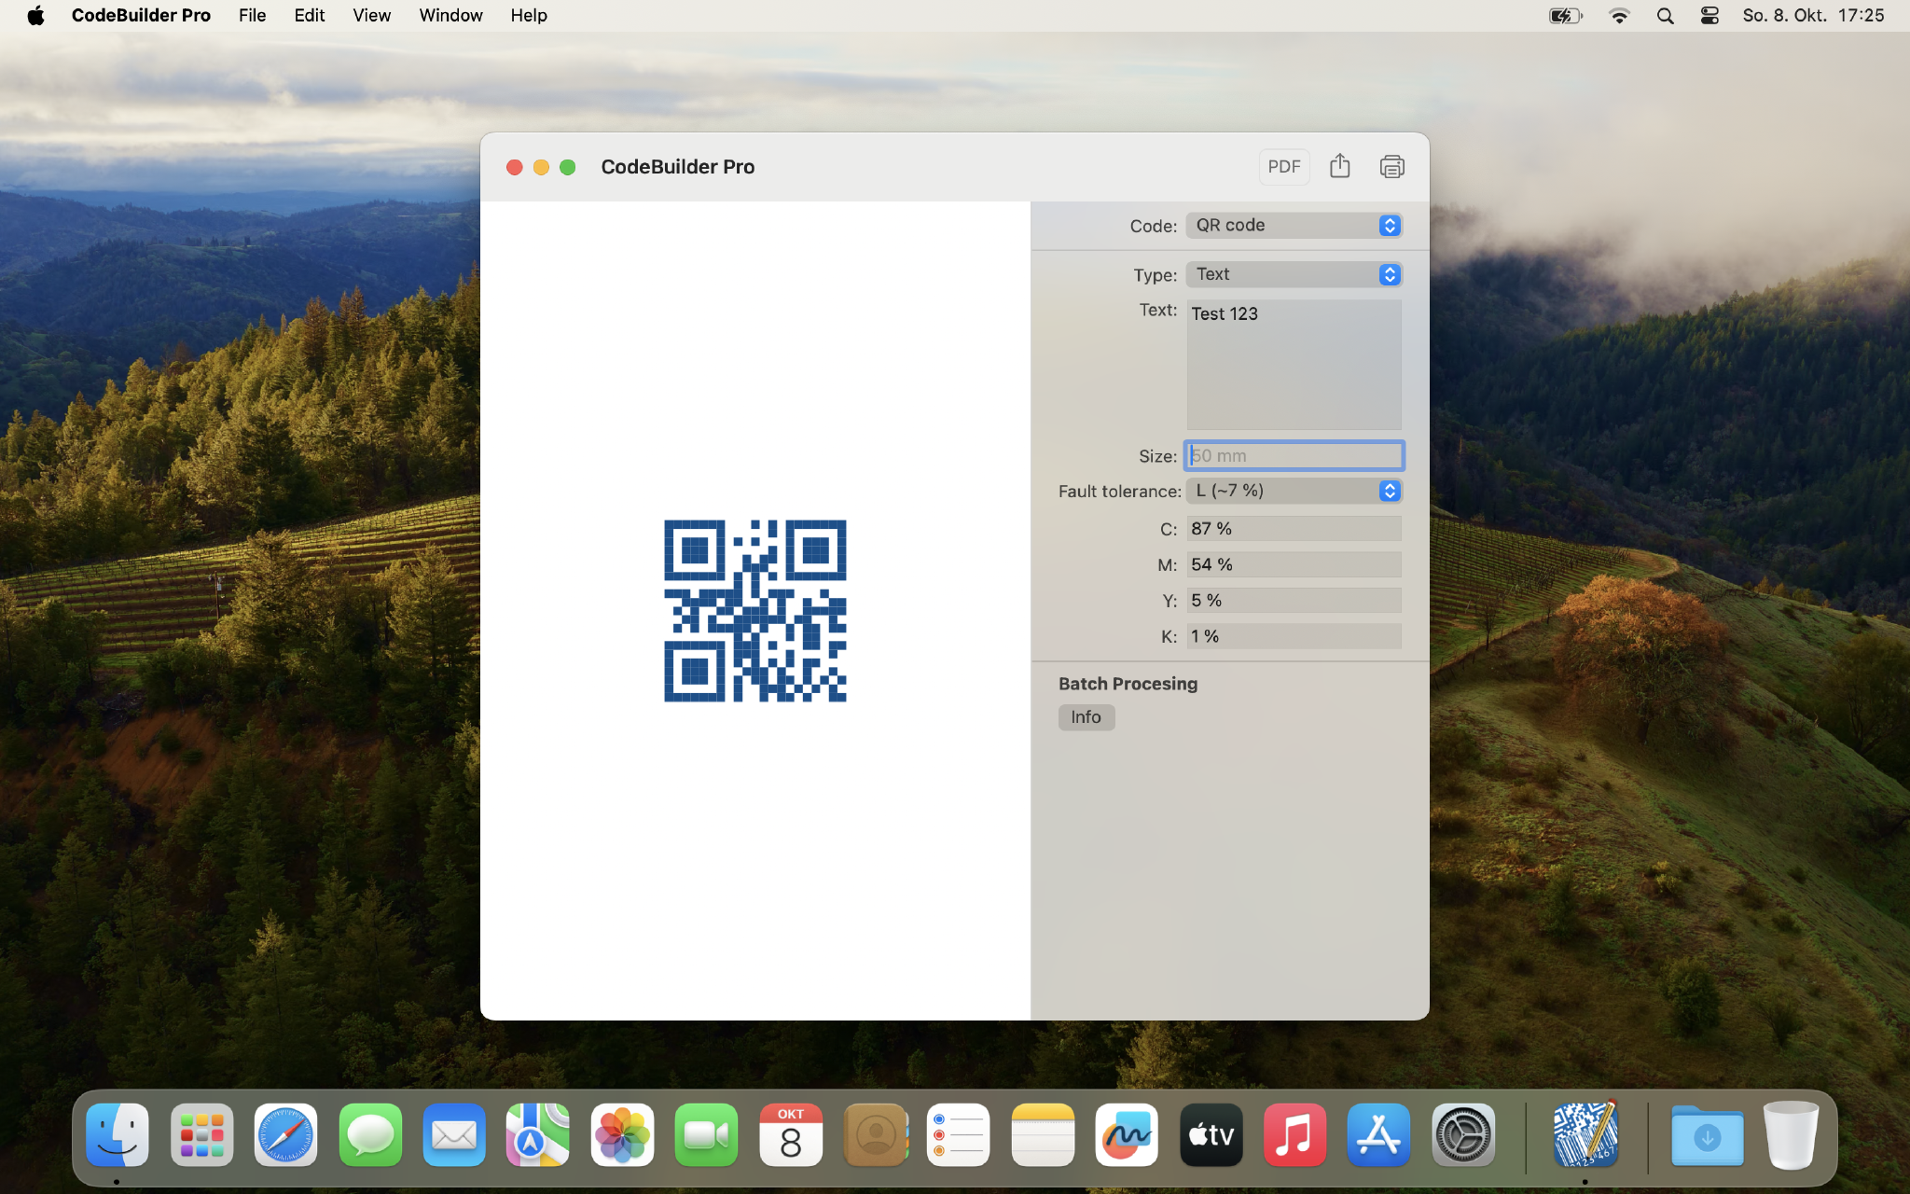Open the File menu
This screenshot has width=1910, height=1194.
(x=252, y=16)
